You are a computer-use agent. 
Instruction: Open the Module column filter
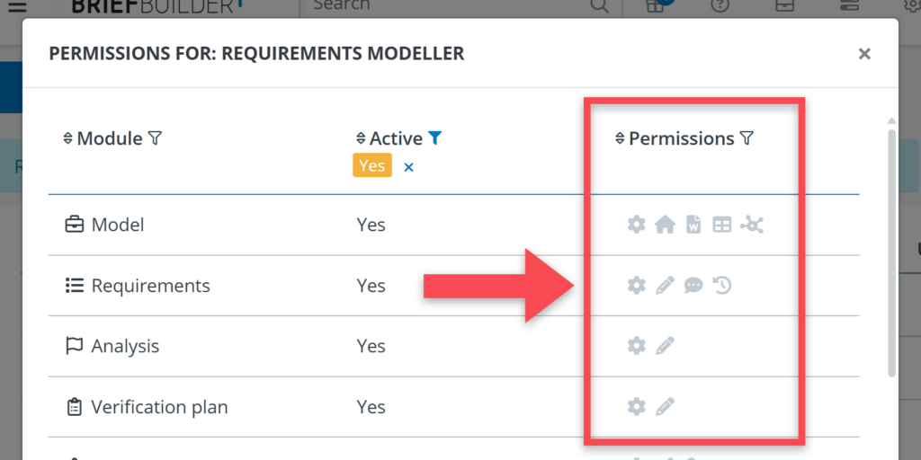click(155, 138)
